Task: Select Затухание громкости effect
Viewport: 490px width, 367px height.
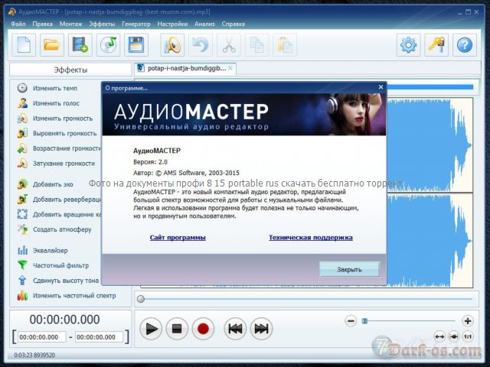Action: tap(56, 163)
